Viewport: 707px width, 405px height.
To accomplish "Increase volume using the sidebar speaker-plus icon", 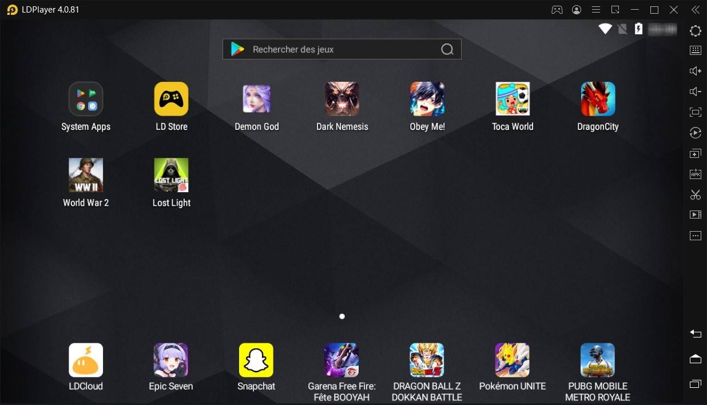I will coord(696,71).
